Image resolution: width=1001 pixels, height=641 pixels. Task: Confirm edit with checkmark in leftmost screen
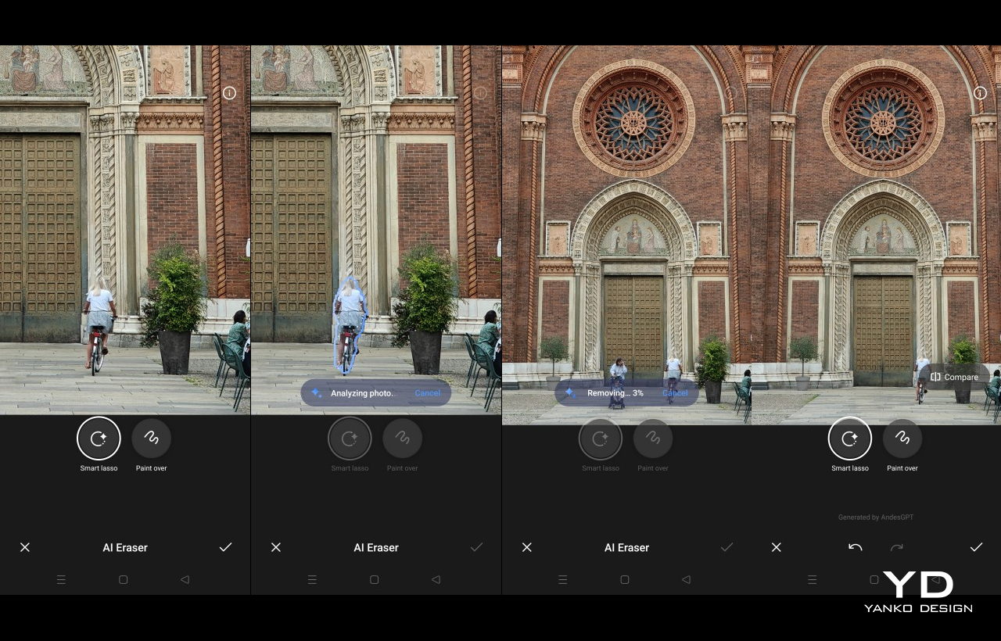click(x=225, y=547)
